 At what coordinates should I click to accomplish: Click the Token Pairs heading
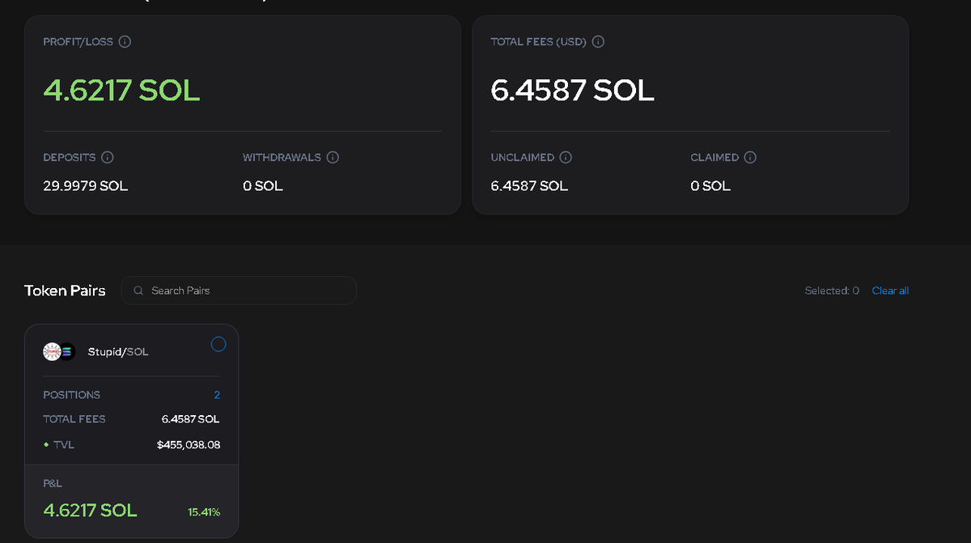click(x=65, y=291)
